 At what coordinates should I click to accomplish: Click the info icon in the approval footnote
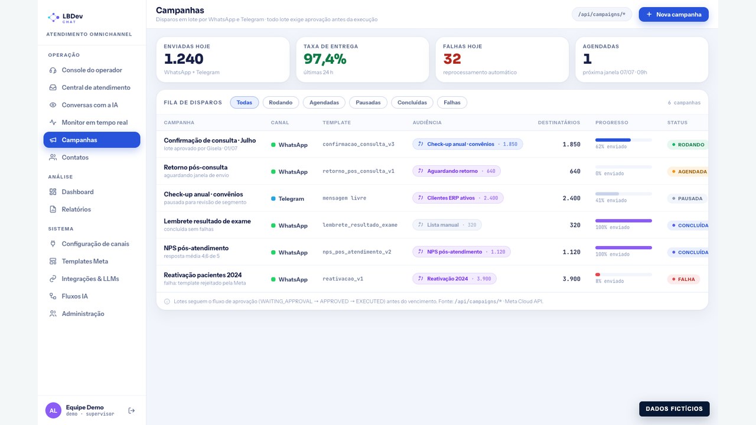(167, 301)
